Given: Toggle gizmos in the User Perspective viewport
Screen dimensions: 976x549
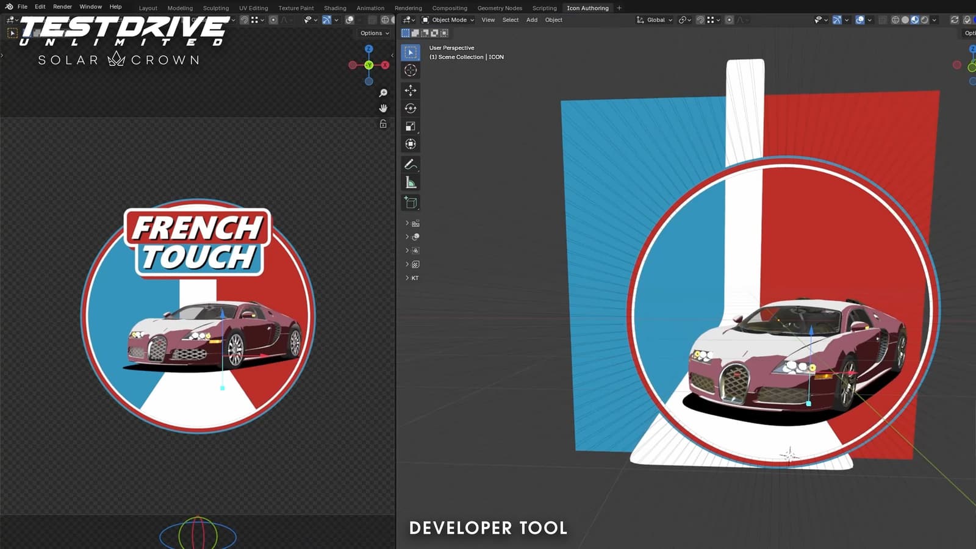Looking at the screenshot, I should coord(838,20).
